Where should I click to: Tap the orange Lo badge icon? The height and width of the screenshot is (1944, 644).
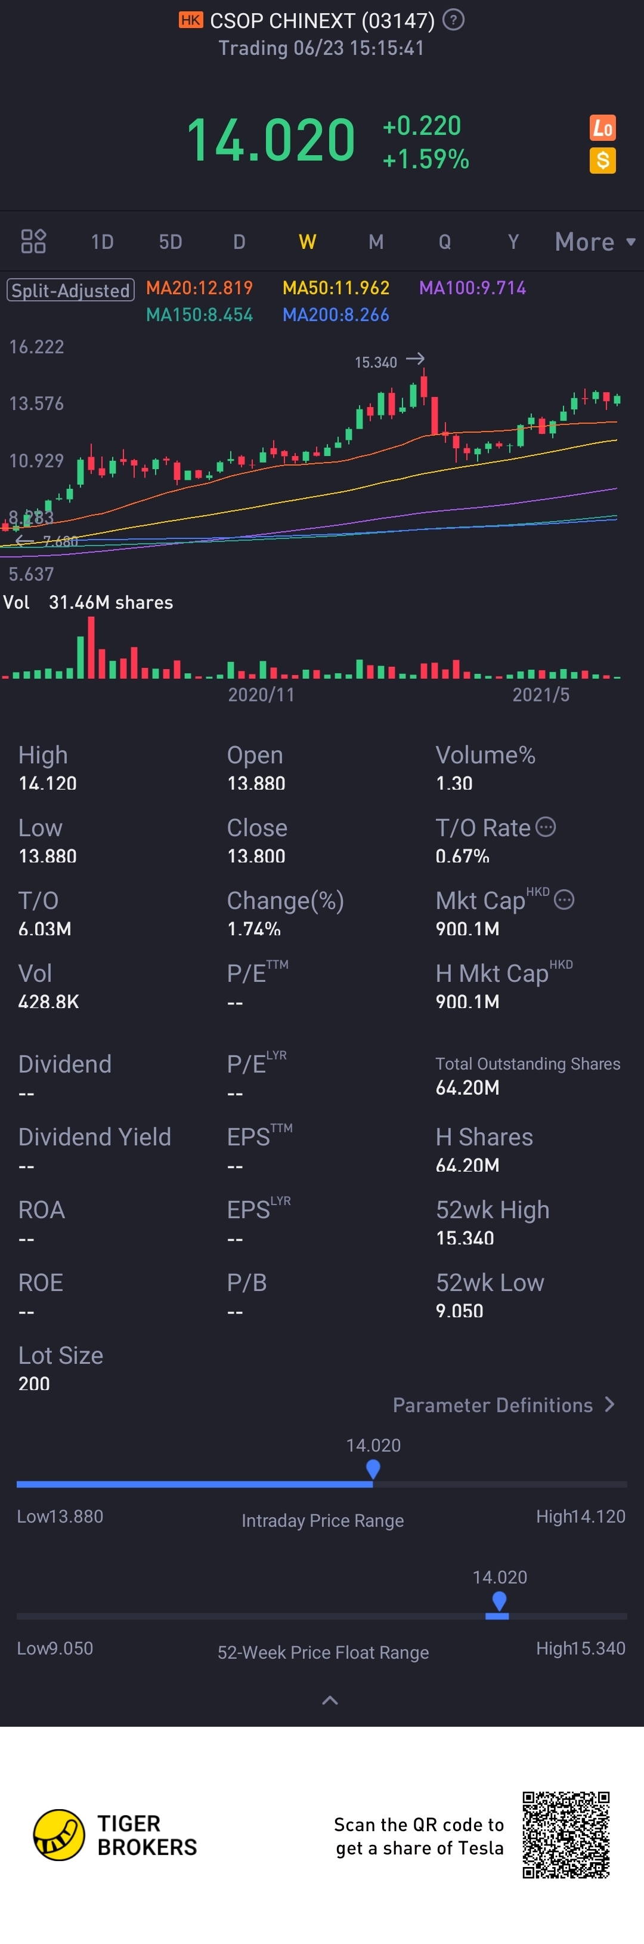[602, 128]
